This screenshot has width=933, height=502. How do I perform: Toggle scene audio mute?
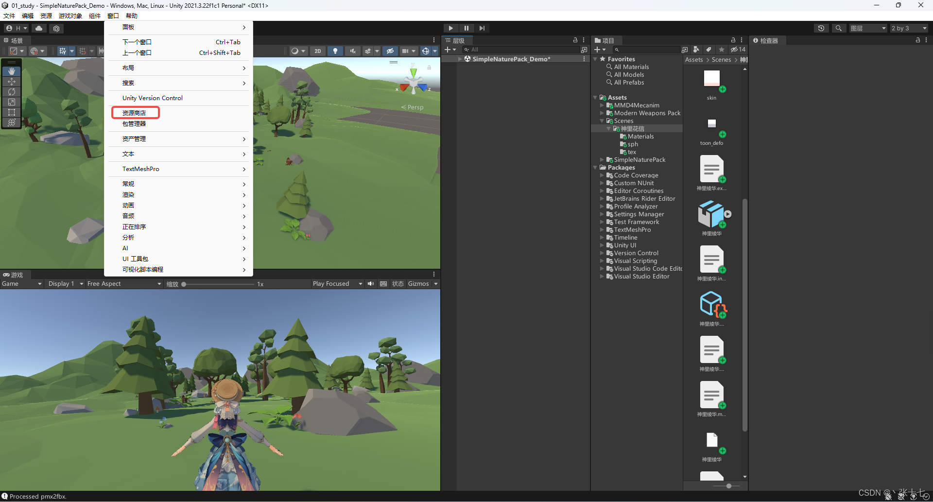tap(353, 51)
